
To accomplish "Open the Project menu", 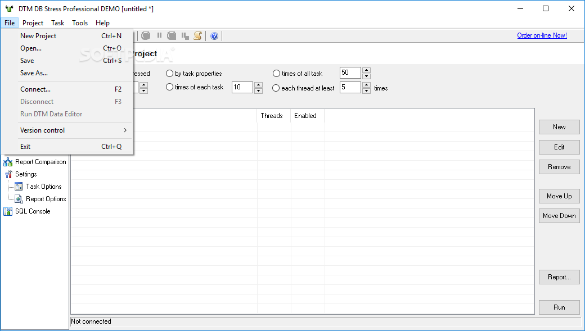I will click(x=33, y=22).
